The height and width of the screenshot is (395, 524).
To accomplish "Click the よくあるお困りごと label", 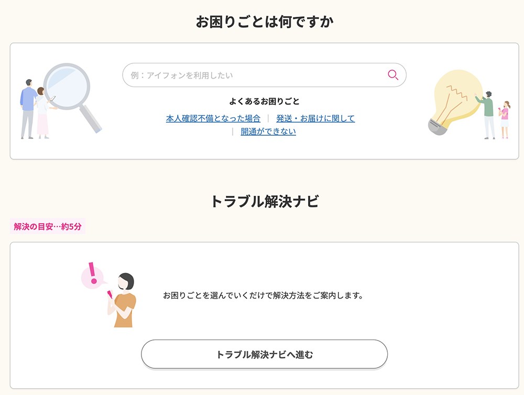I will coord(264,100).
